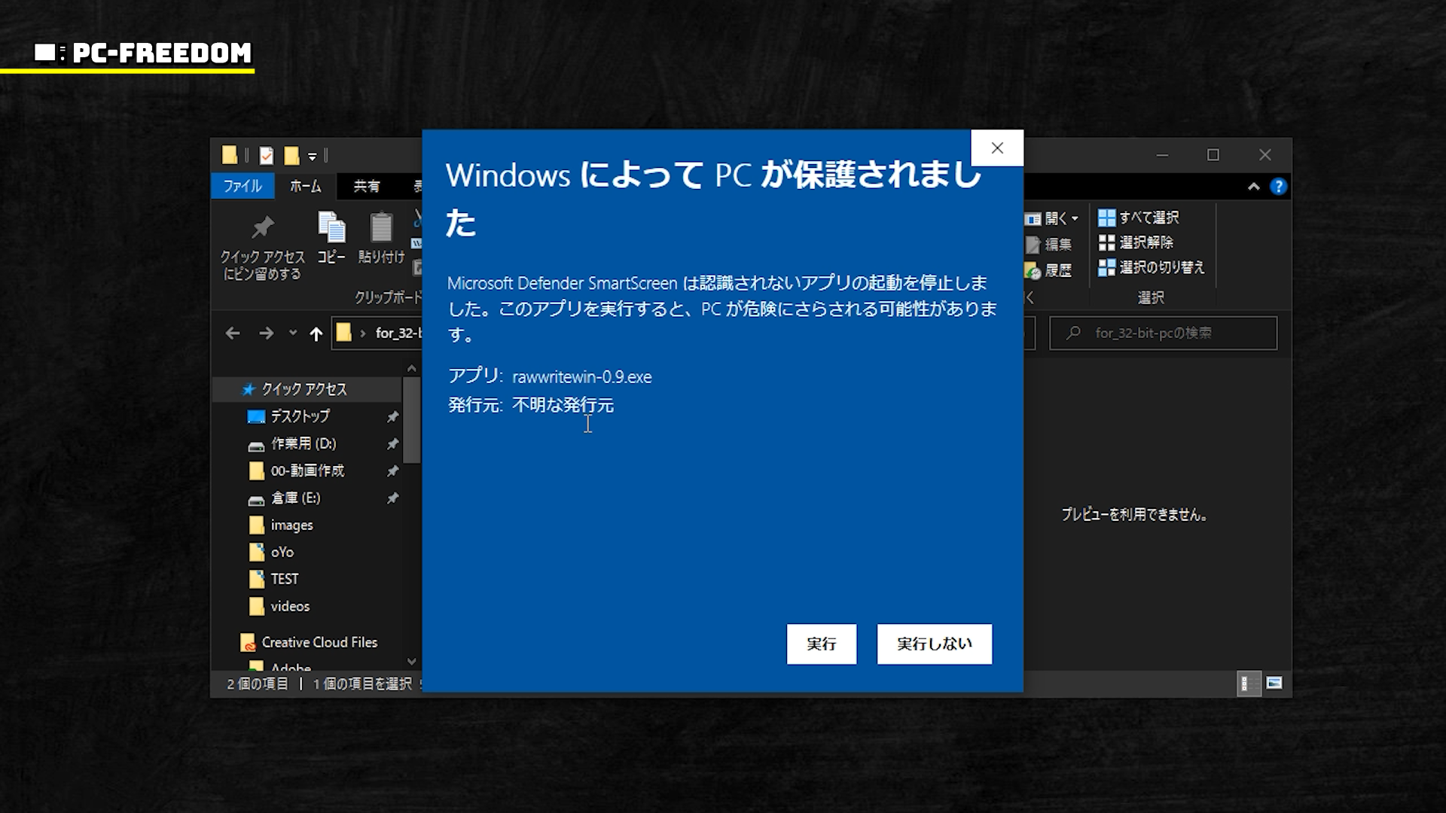Switch to the 共有 (Share) tab

(367, 186)
